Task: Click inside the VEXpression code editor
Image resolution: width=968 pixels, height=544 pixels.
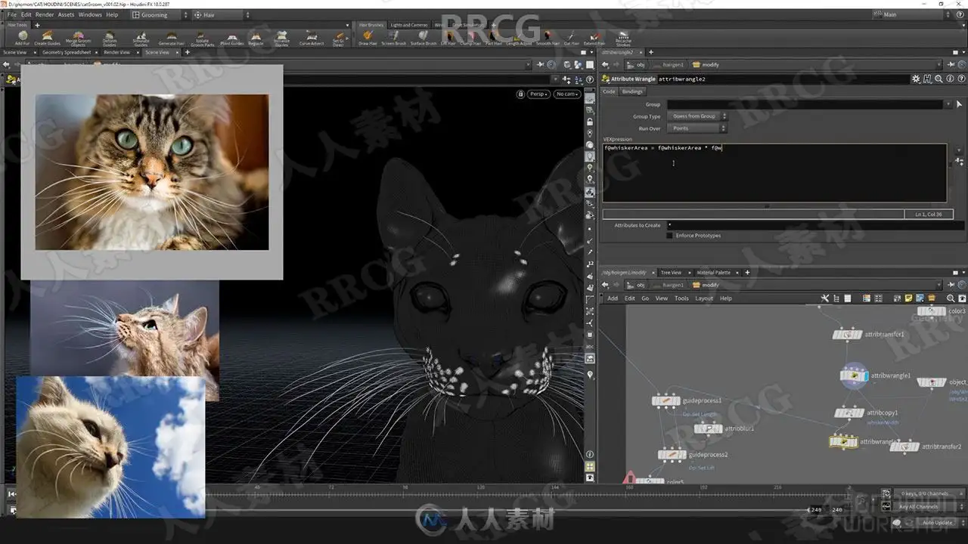Action: [774, 172]
